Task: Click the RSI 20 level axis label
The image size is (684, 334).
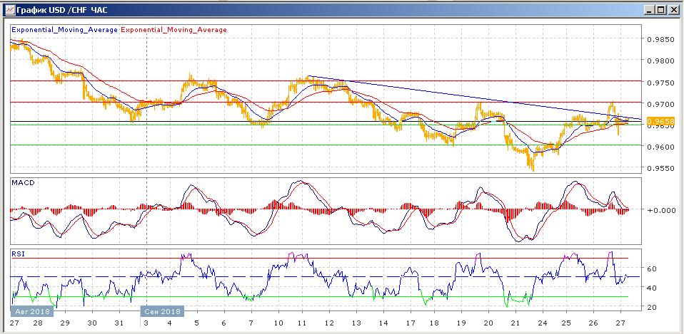Action: click(x=651, y=307)
